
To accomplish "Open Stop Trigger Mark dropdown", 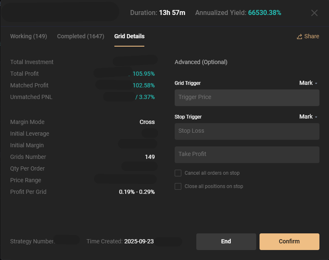I will pyautogui.click(x=308, y=116).
